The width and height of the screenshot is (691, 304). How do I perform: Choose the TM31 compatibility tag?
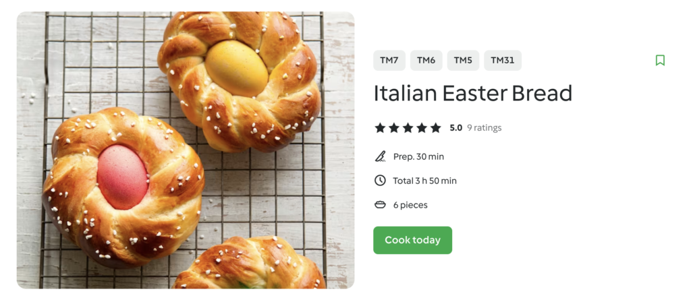tap(502, 61)
